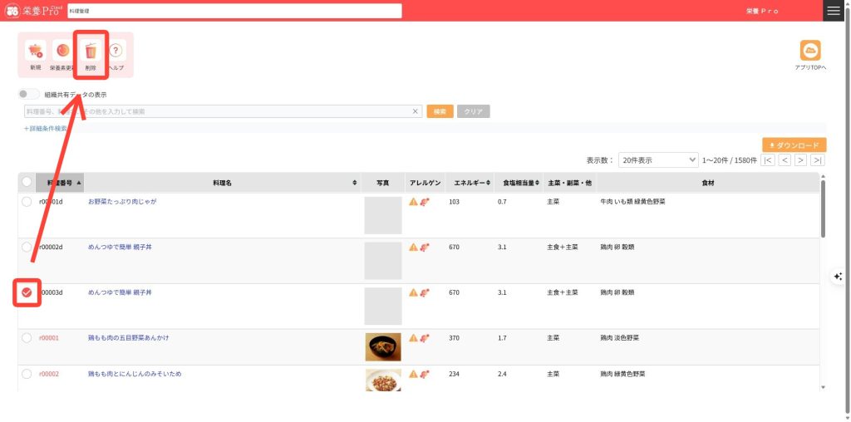The height and width of the screenshot is (422, 851).
Task: Click the 新規 new recipe icon
Action: (35, 51)
